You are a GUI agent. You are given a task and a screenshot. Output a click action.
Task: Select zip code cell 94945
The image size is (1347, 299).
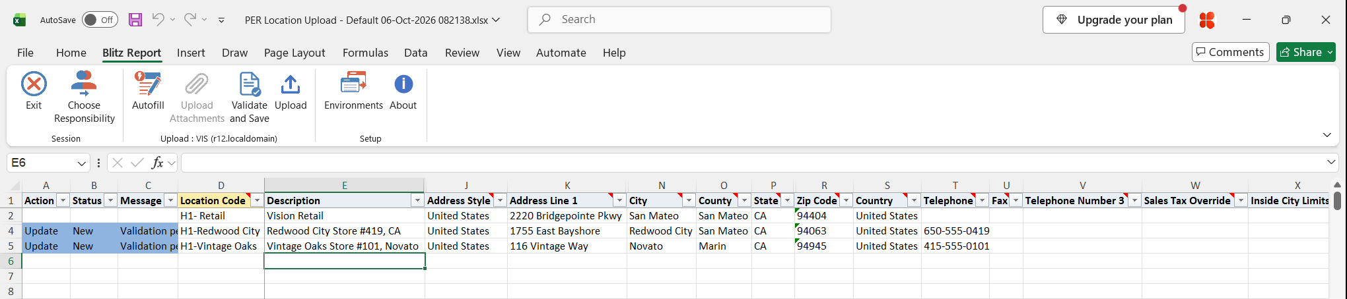tap(823, 246)
